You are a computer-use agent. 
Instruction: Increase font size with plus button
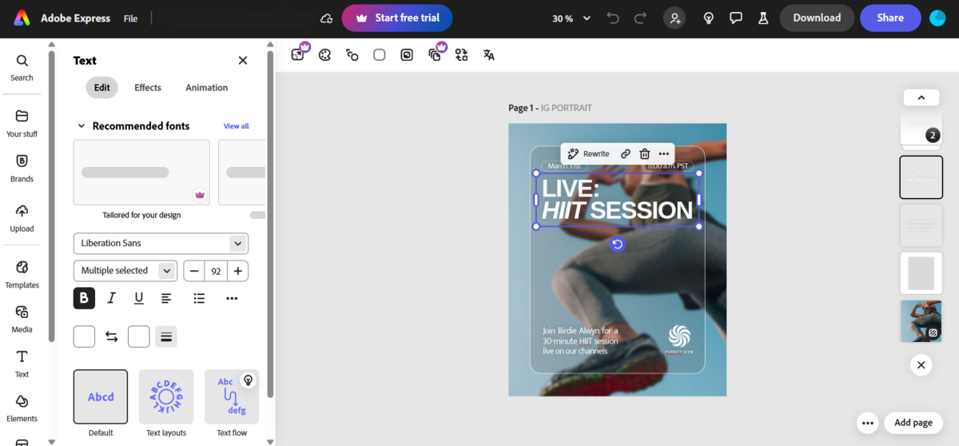pos(238,271)
